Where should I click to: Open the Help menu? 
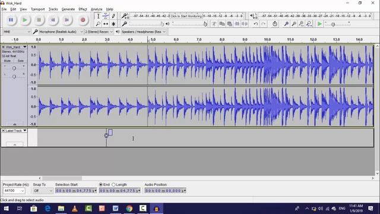coord(109,10)
